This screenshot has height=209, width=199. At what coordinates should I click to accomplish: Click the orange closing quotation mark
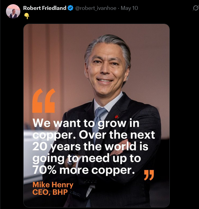[149, 175]
